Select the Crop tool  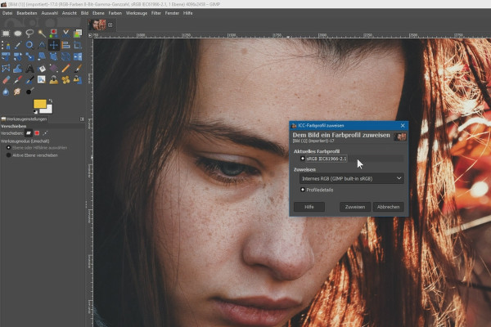point(78,45)
